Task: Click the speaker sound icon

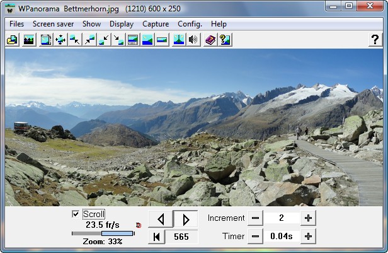Action: (x=193, y=40)
